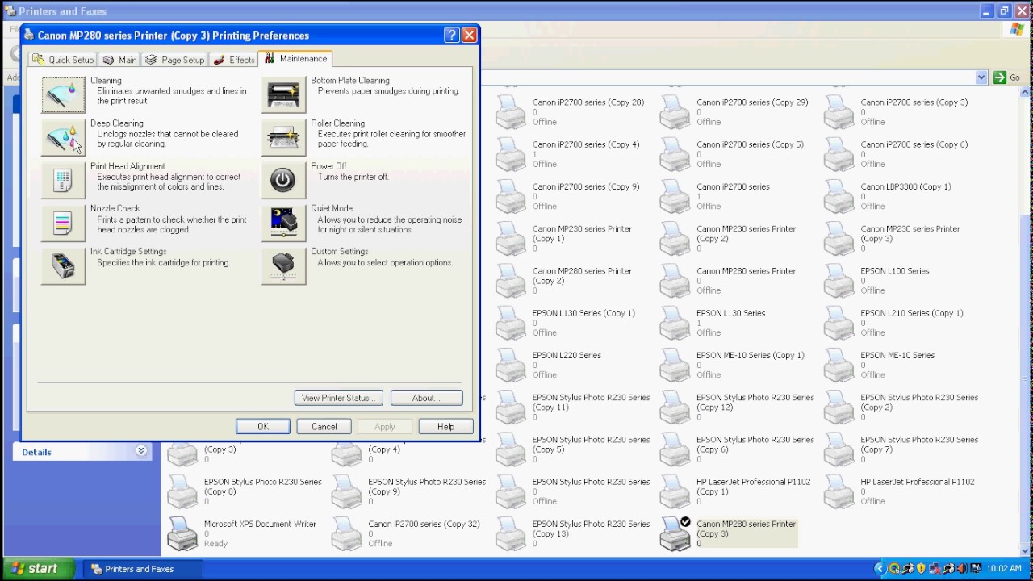Select EPSON L220 Series printer icon

[511, 365]
